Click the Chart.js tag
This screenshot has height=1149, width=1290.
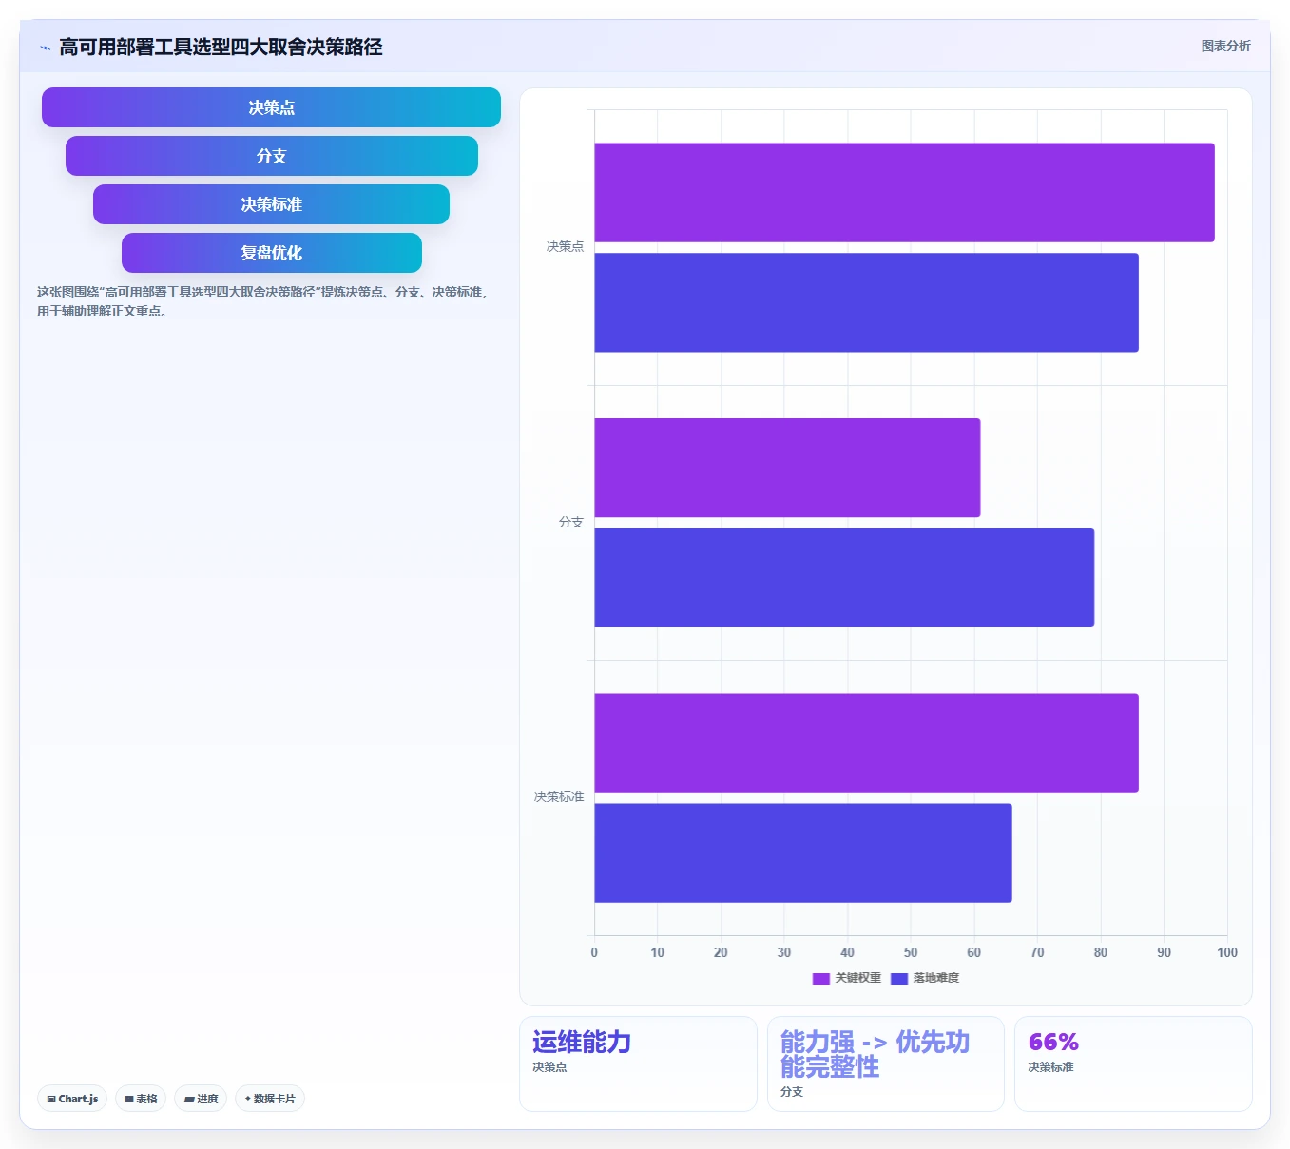click(72, 1099)
